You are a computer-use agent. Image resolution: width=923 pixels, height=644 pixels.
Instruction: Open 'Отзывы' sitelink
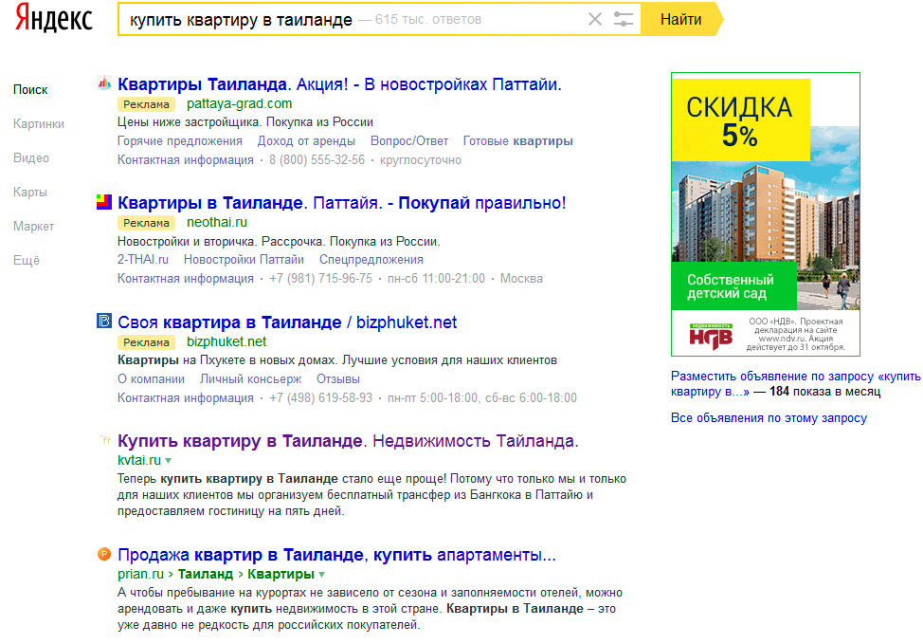click(x=338, y=378)
